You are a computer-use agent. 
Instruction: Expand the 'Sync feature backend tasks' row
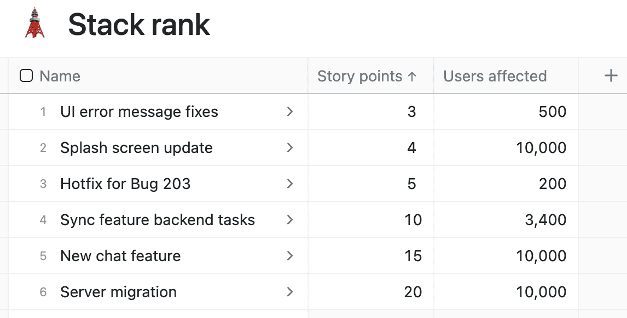[291, 220]
